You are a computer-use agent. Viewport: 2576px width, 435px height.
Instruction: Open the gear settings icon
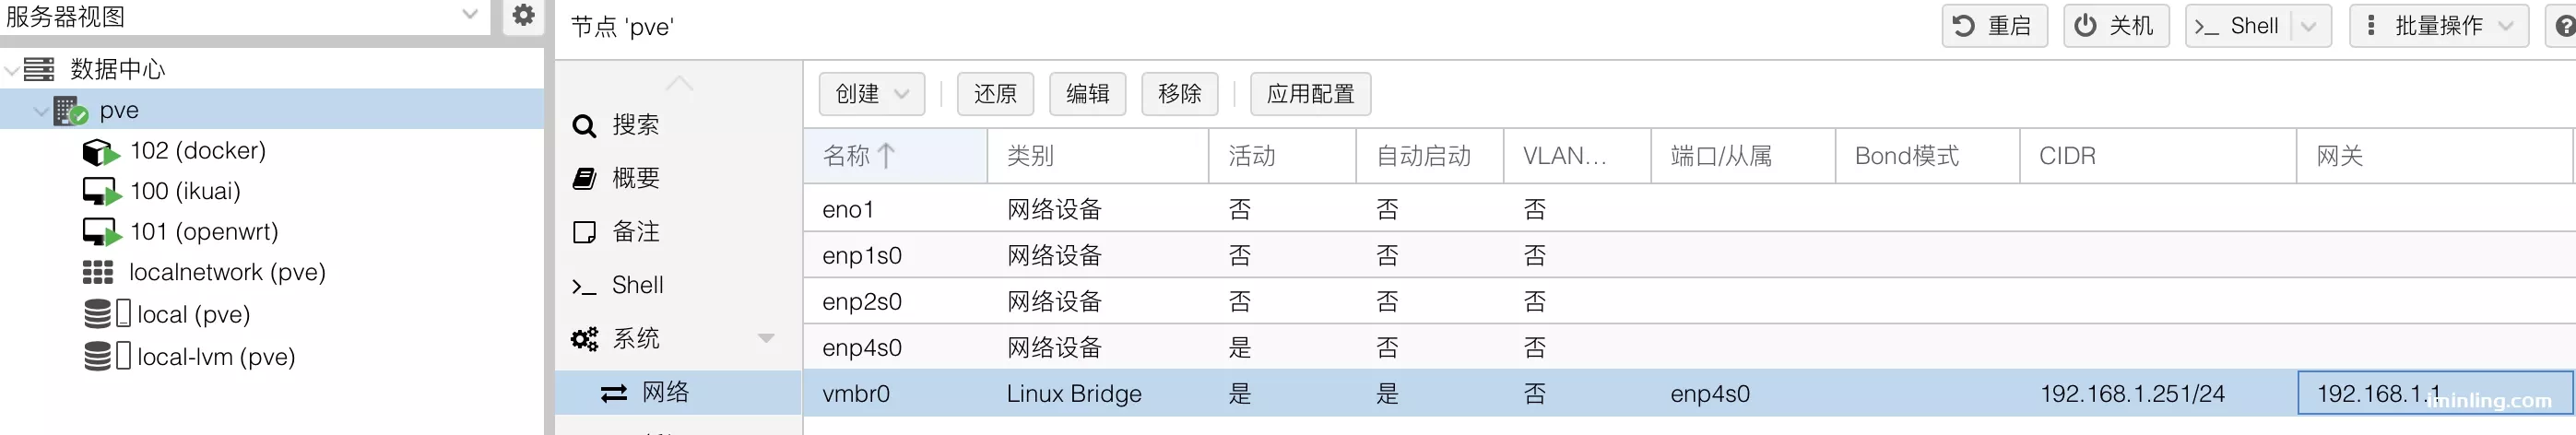coord(523,16)
